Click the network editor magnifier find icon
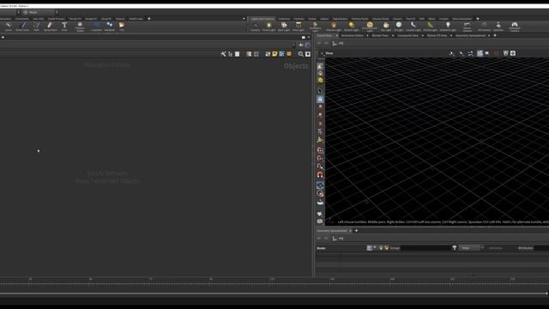549x309 pixels. click(300, 54)
